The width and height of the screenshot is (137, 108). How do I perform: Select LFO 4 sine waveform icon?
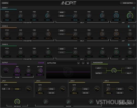point(131,89)
